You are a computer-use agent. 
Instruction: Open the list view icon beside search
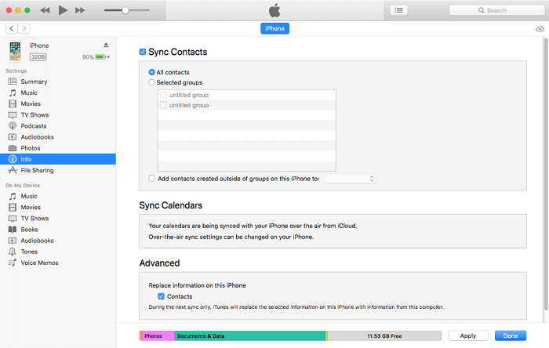(399, 10)
